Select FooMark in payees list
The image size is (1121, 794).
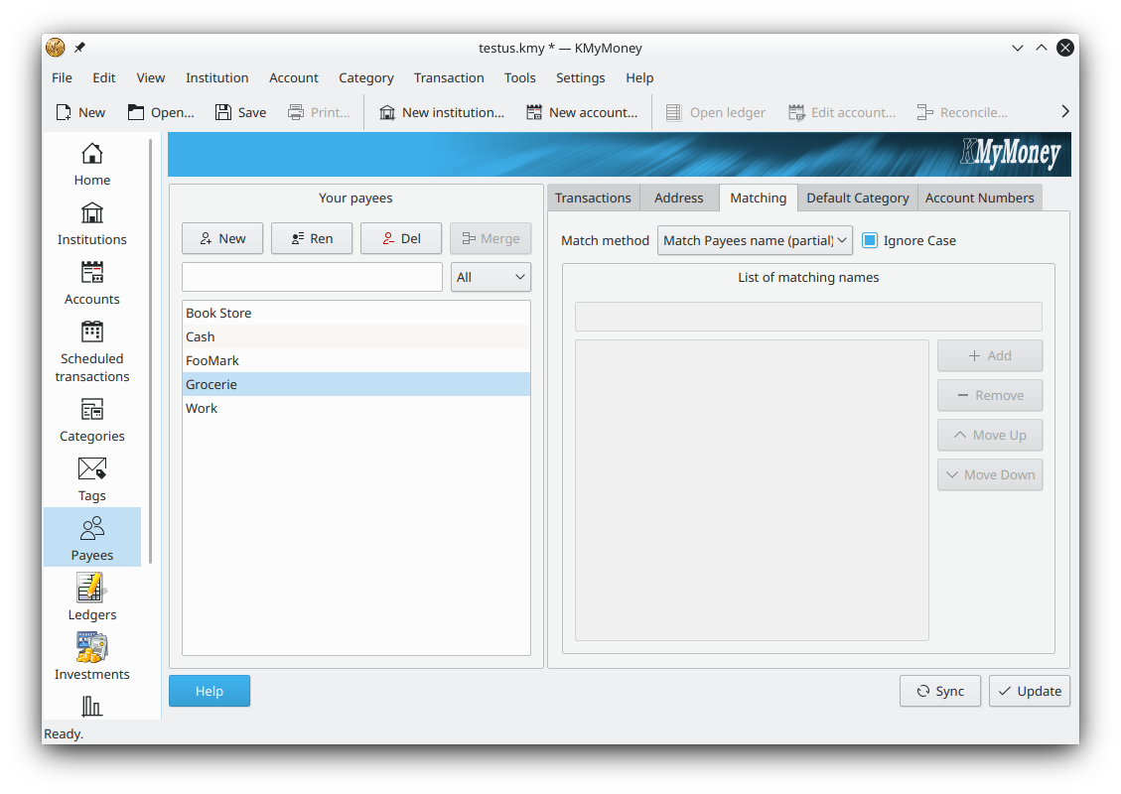point(212,360)
